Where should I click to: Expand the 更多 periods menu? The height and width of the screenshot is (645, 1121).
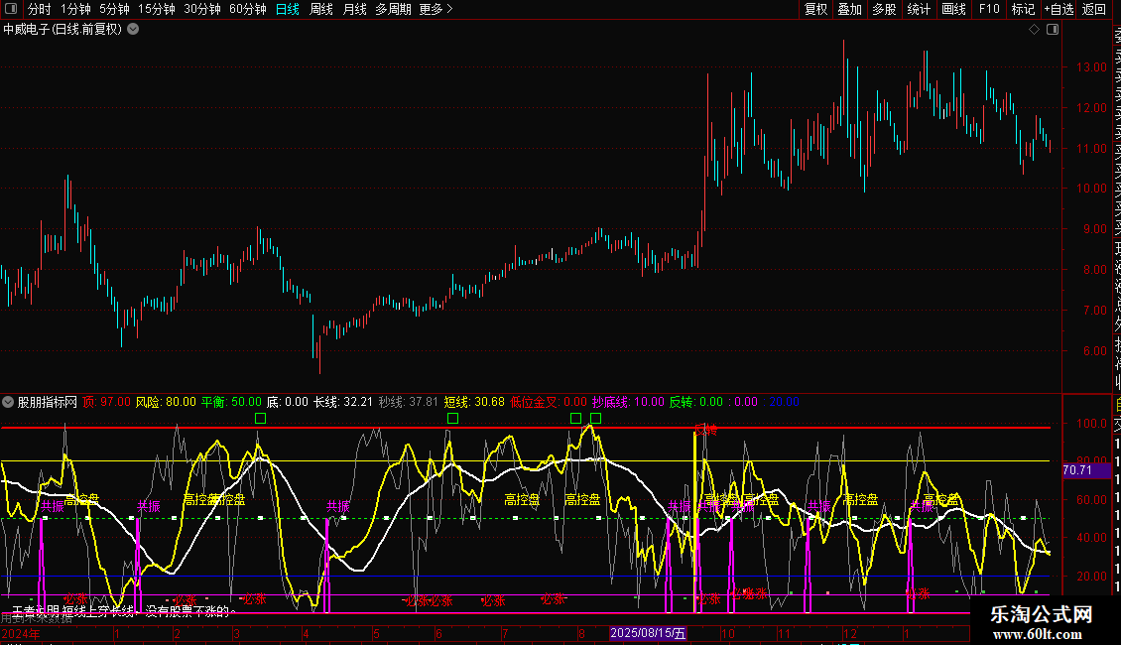(x=436, y=9)
